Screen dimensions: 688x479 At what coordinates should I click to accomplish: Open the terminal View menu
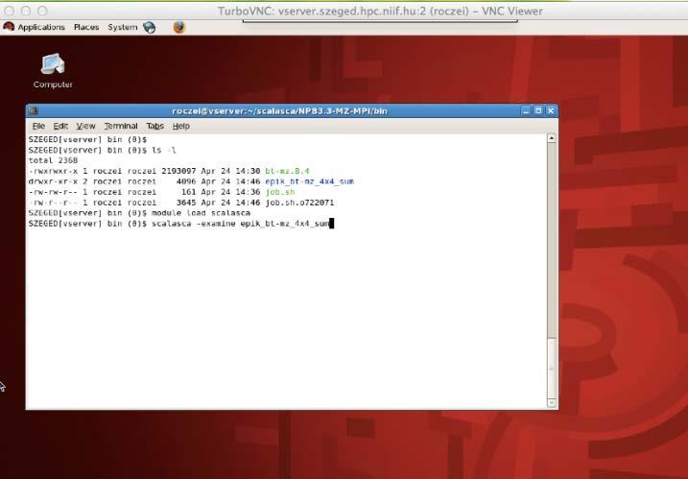click(85, 126)
